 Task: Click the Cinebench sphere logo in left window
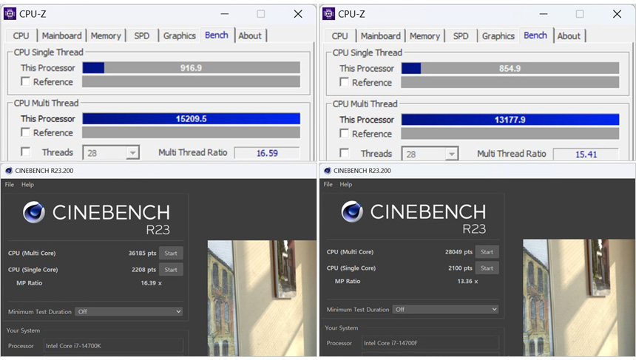click(34, 213)
